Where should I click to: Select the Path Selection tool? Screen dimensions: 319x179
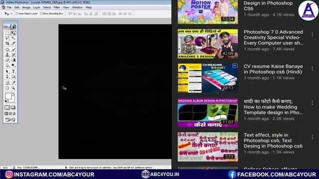pos(7,72)
